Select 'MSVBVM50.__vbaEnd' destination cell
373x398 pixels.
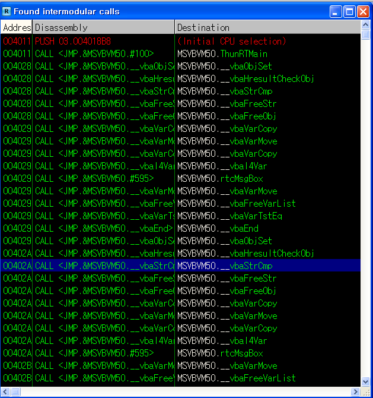[218, 229]
